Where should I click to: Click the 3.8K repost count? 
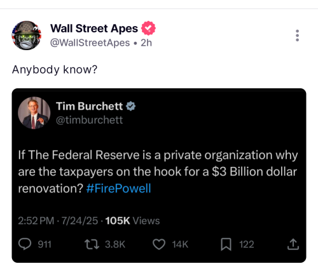[115, 244]
